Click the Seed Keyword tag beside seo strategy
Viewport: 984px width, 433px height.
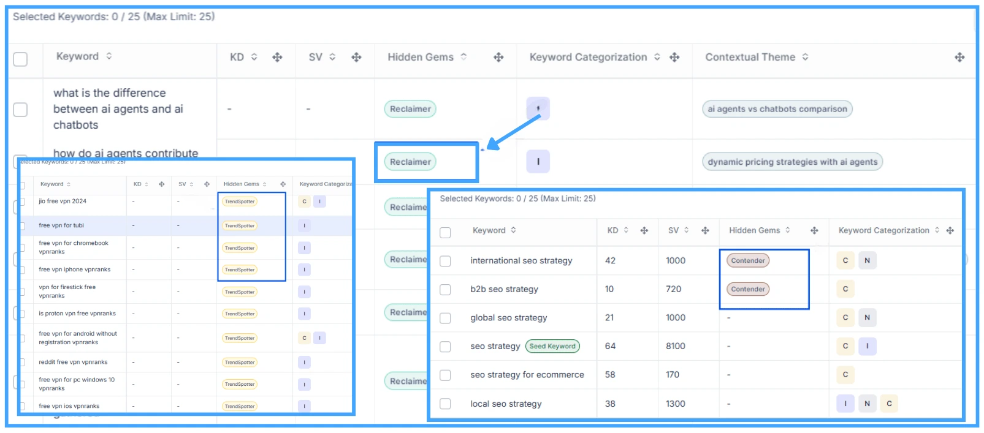552,346
